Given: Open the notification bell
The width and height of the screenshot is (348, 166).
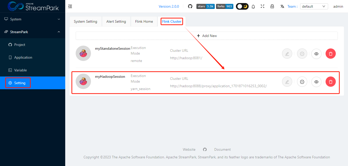Looking at the screenshot, I should point(253,6).
